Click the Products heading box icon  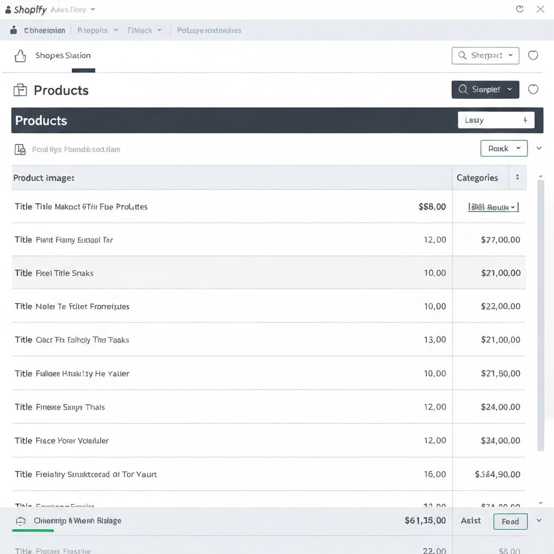click(x=20, y=90)
